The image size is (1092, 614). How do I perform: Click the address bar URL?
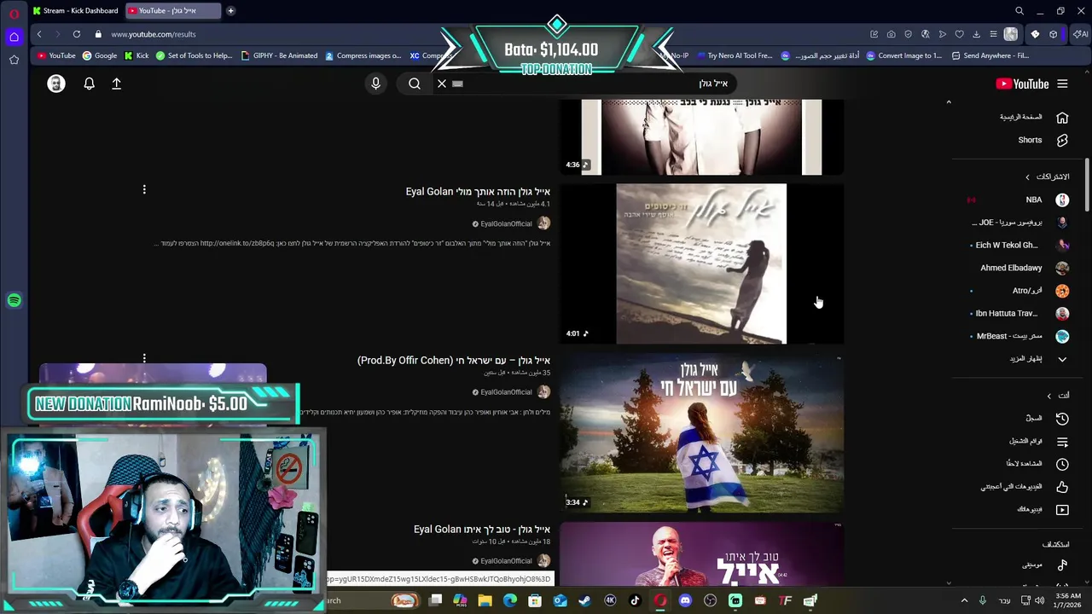click(x=154, y=34)
